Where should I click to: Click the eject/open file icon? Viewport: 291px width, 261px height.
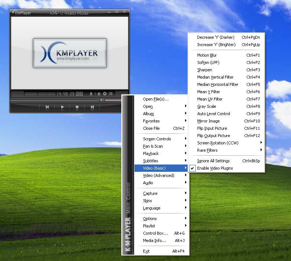tap(99, 94)
